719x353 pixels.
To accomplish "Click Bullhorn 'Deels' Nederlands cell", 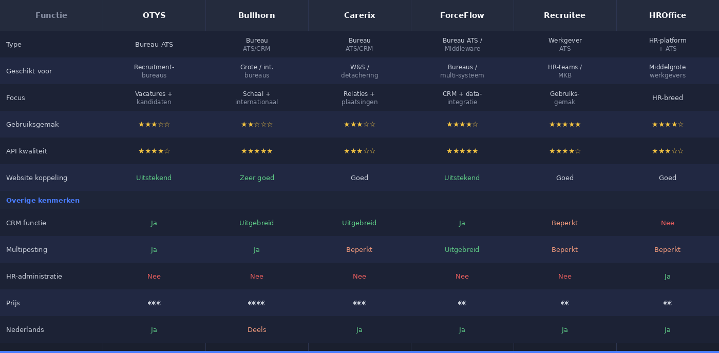I will pos(257,330).
